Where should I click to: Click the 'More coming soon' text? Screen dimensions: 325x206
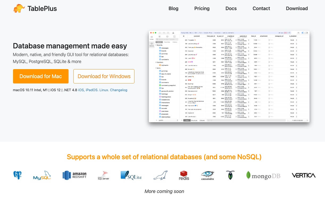164,191
